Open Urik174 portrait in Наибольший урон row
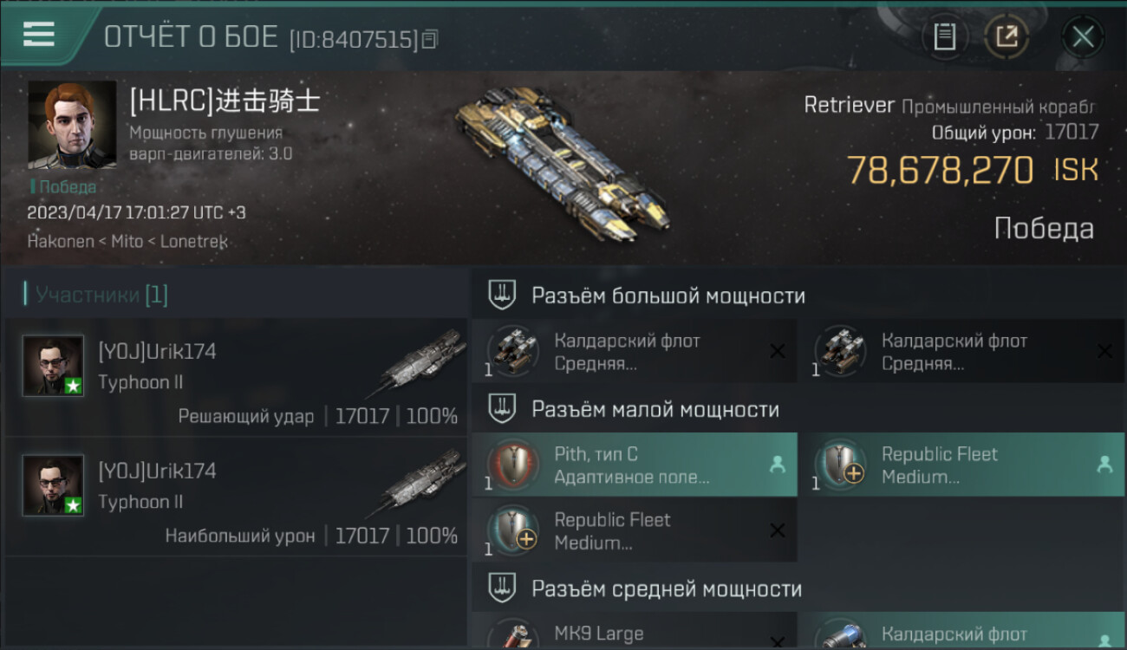This screenshot has height=650, width=1127. click(x=53, y=485)
